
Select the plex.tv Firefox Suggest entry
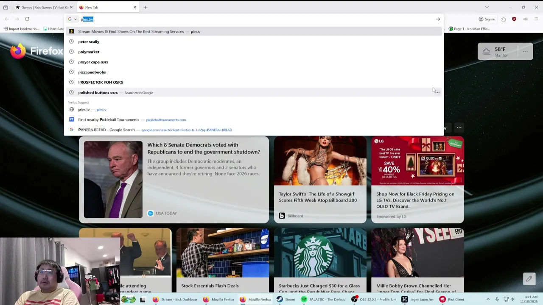click(254, 109)
